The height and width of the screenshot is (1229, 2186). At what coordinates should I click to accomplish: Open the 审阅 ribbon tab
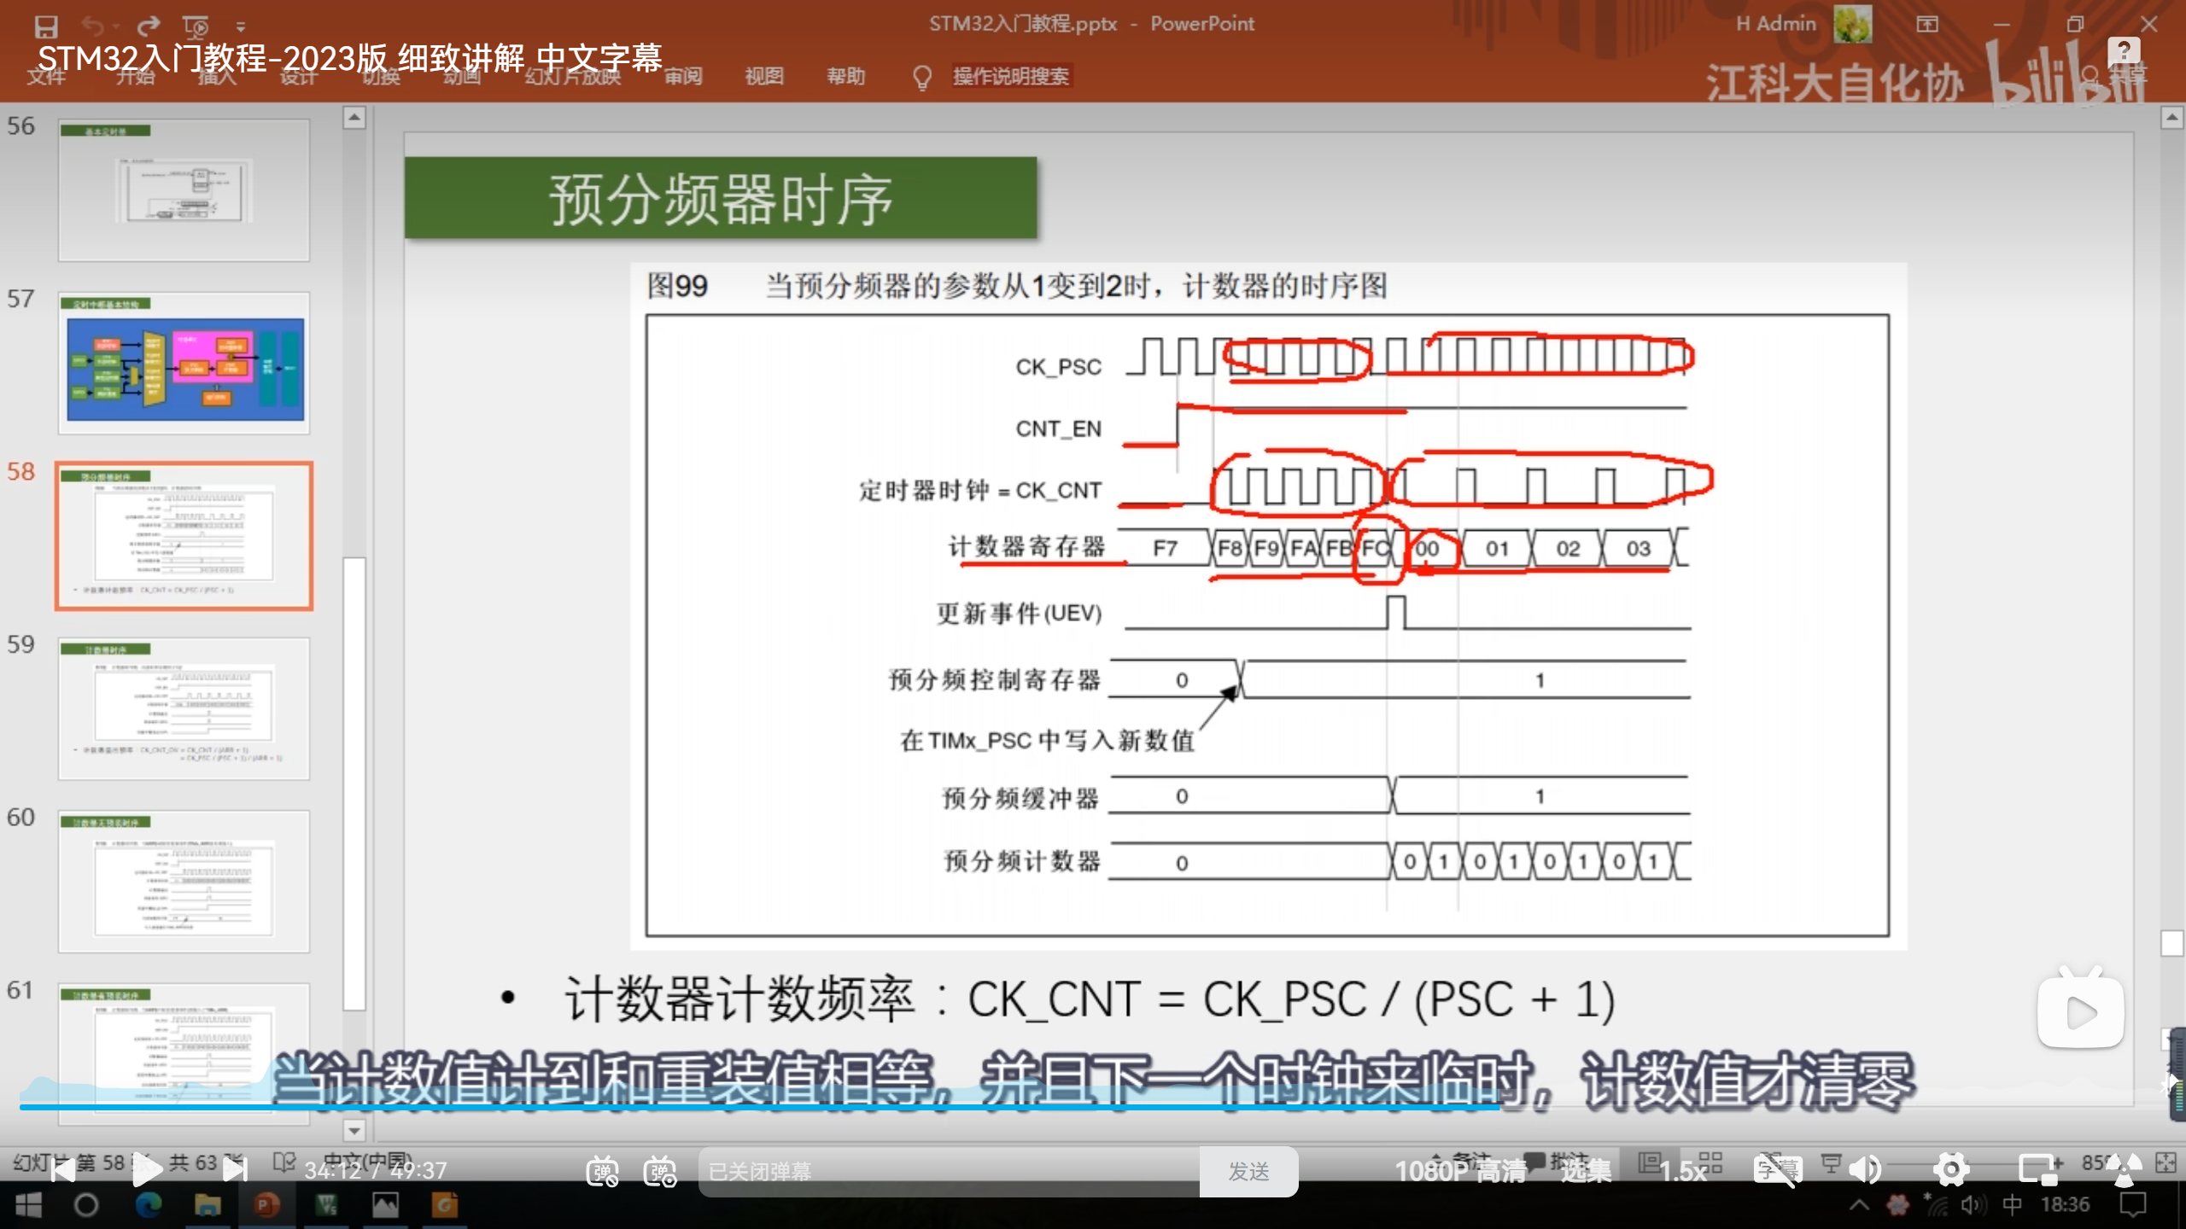(683, 77)
